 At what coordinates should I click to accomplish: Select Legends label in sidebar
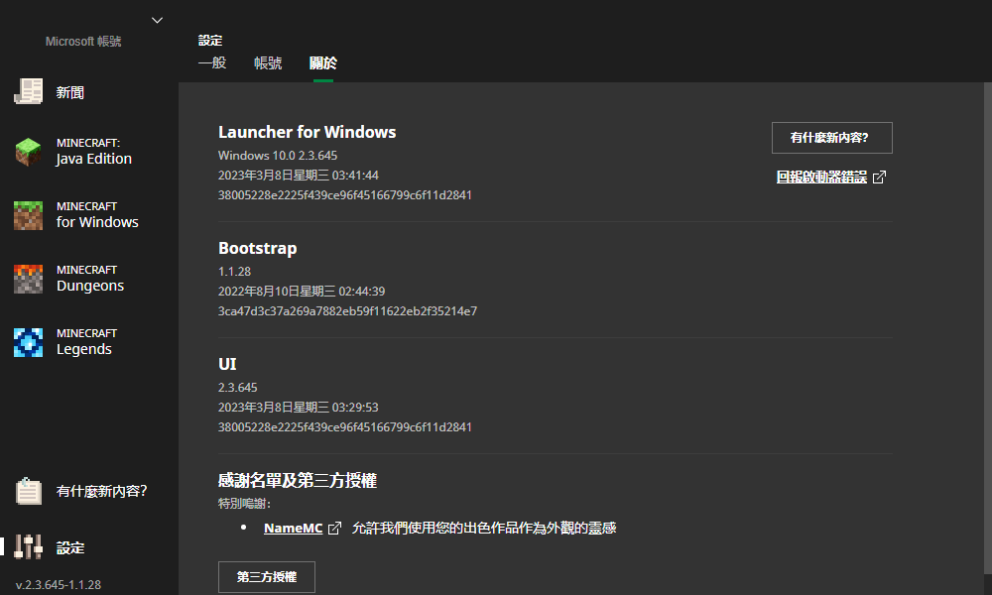pyautogui.click(x=83, y=349)
